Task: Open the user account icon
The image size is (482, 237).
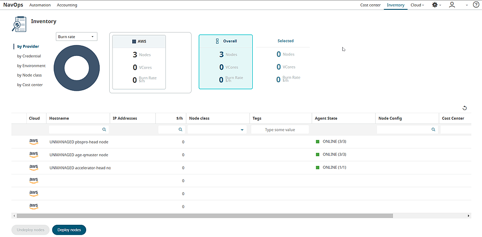Action: coord(452,5)
